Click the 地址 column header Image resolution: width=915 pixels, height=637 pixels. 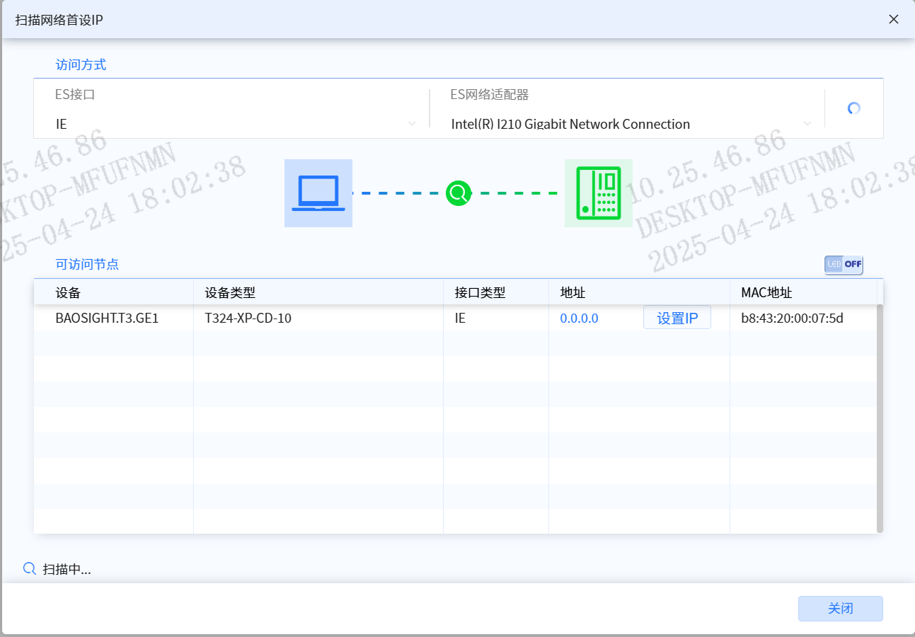pyautogui.click(x=572, y=292)
